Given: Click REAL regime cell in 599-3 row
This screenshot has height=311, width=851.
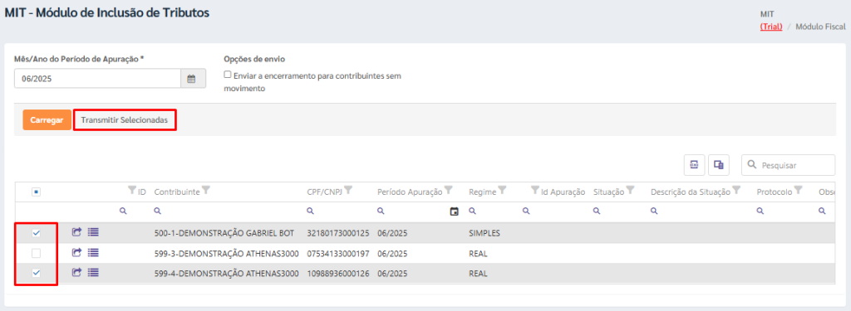Looking at the screenshot, I should pos(478,253).
